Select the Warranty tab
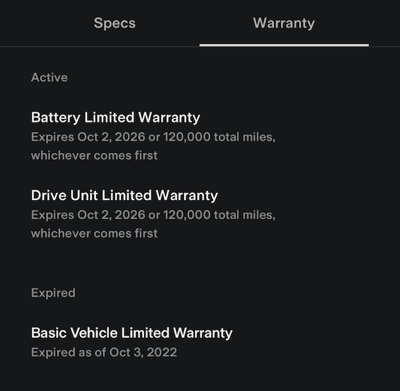The image size is (400, 391). [x=284, y=24]
